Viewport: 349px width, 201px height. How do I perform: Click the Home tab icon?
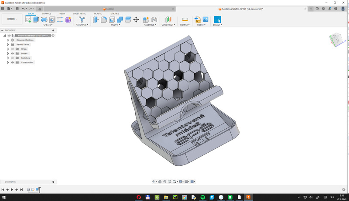(40, 8)
